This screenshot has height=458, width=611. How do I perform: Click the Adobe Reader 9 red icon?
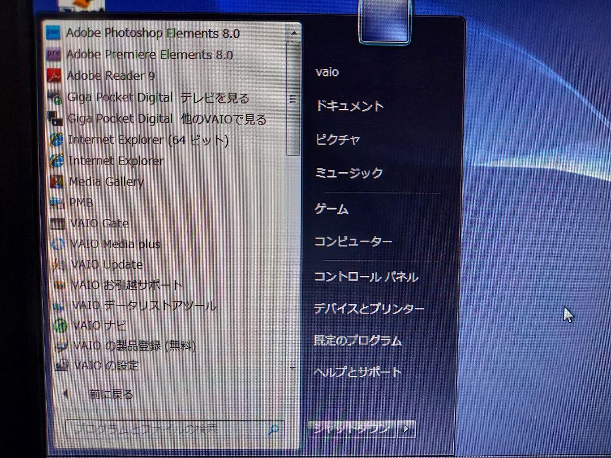tap(54, 75)
